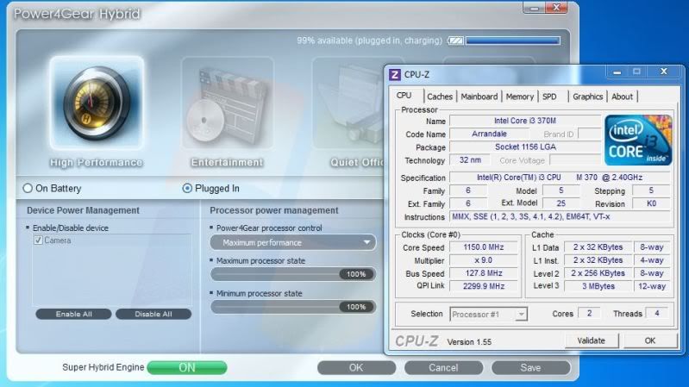Click the Level 2 cache 2 x 256 KBytes value

coord(598,273)
